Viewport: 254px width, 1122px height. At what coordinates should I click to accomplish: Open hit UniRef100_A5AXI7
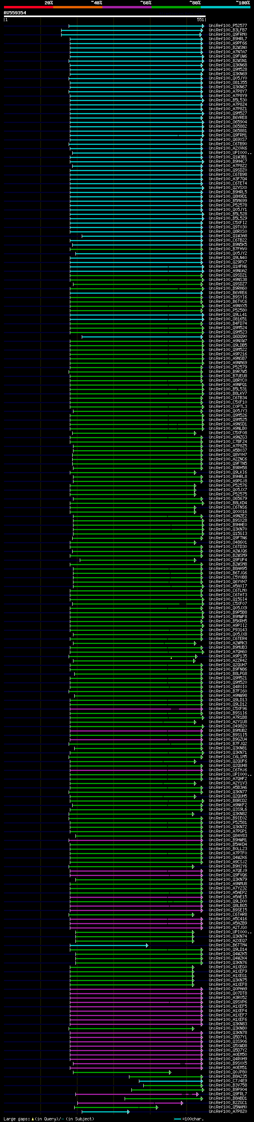(228, 586)
